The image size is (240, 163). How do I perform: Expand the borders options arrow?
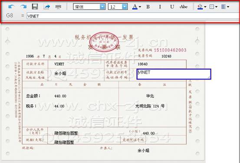point(216,7)
